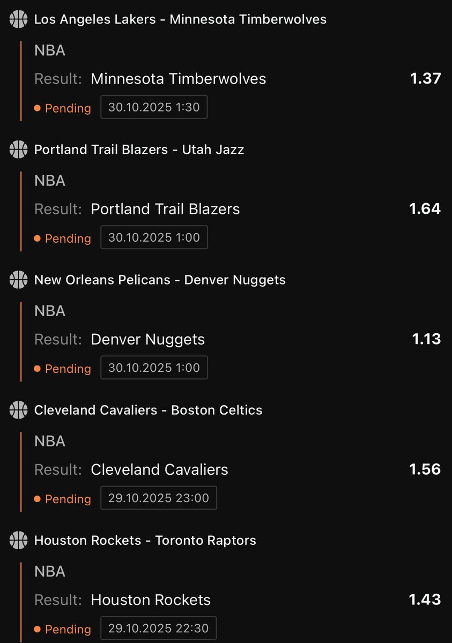Select the 1.56 odds for Cleveland Cavaliers
The width and height of the screenshot is (452, 643).
425,469
